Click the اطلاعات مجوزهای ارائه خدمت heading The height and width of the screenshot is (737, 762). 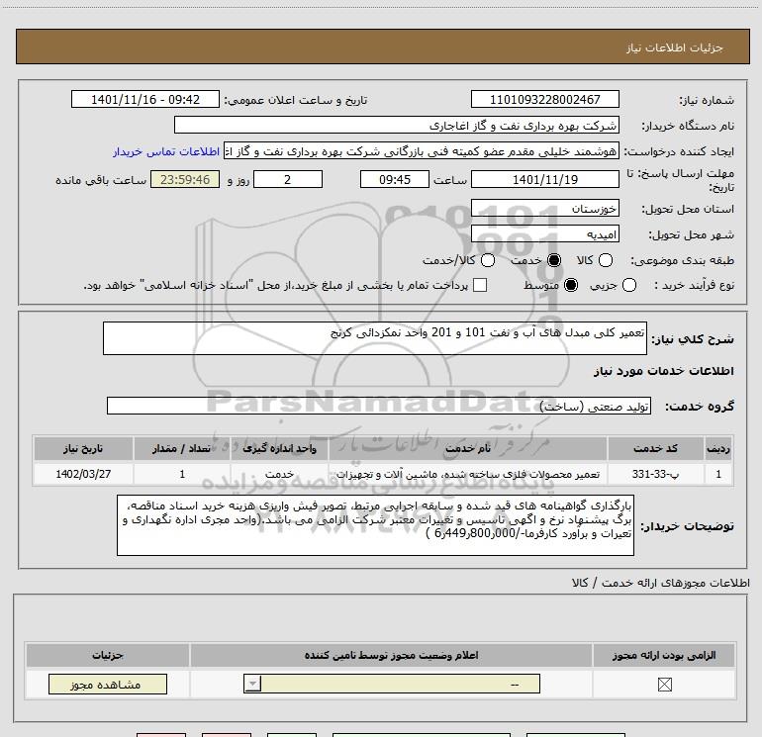pyautogui.click(x=660, y=583)
